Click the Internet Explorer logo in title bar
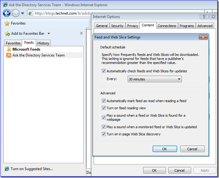219x178 pixels. tap(5, 5)
